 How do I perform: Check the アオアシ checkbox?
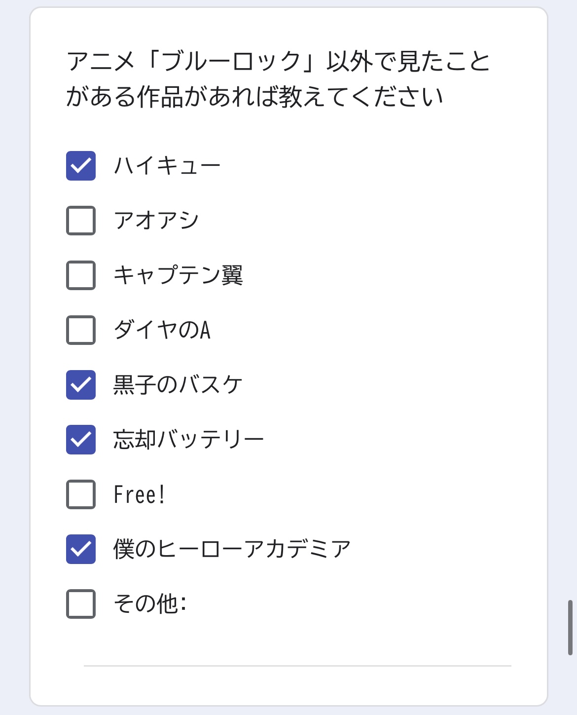pyautogui.click(x=81, y=221)
